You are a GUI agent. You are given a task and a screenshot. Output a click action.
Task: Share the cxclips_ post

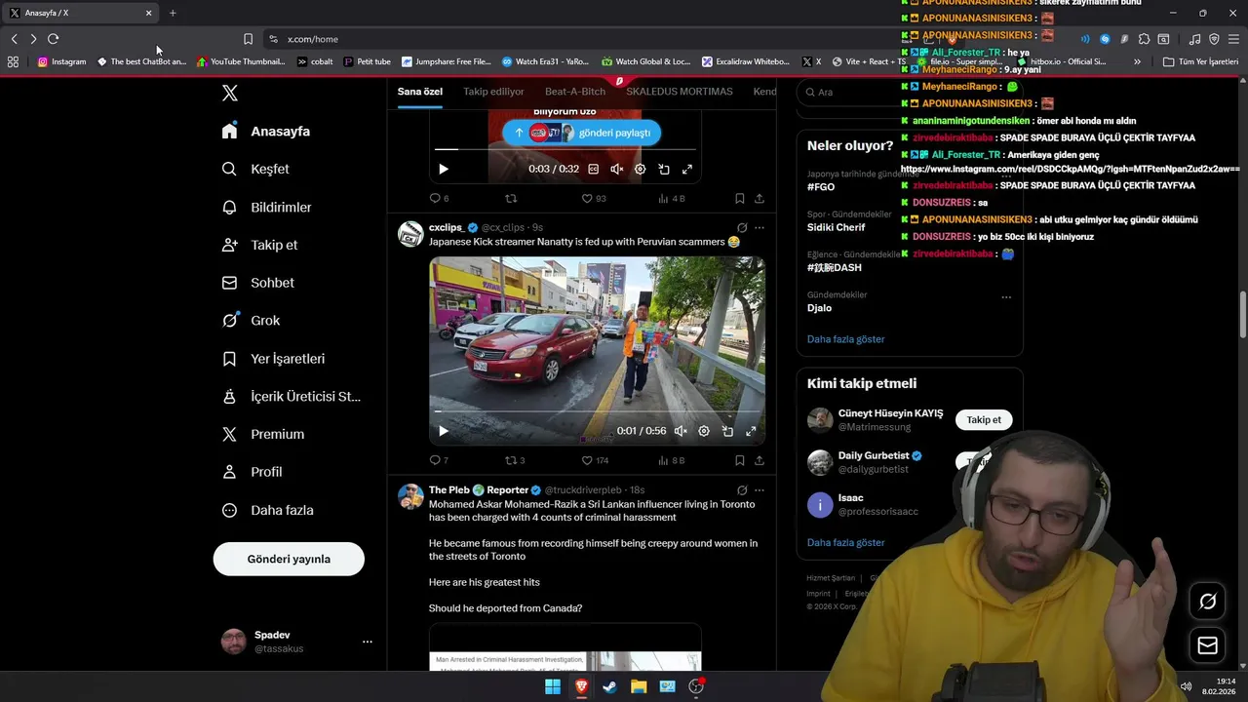760,460
